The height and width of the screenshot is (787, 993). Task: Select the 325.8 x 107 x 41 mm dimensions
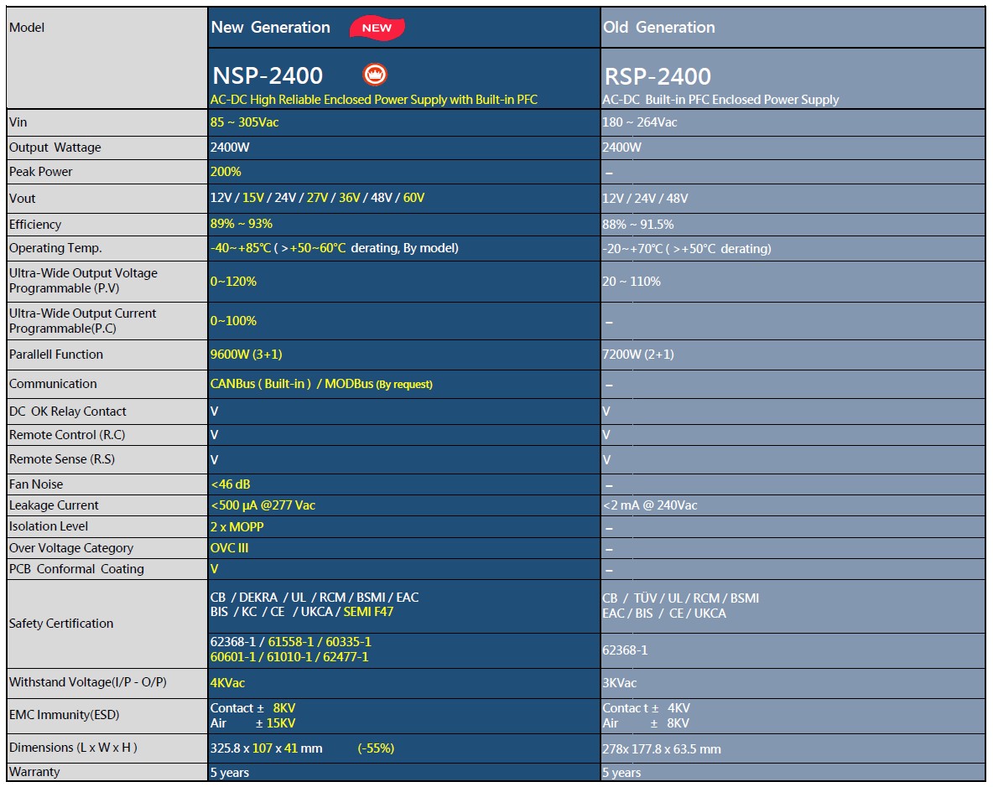(x=266, y=748)
